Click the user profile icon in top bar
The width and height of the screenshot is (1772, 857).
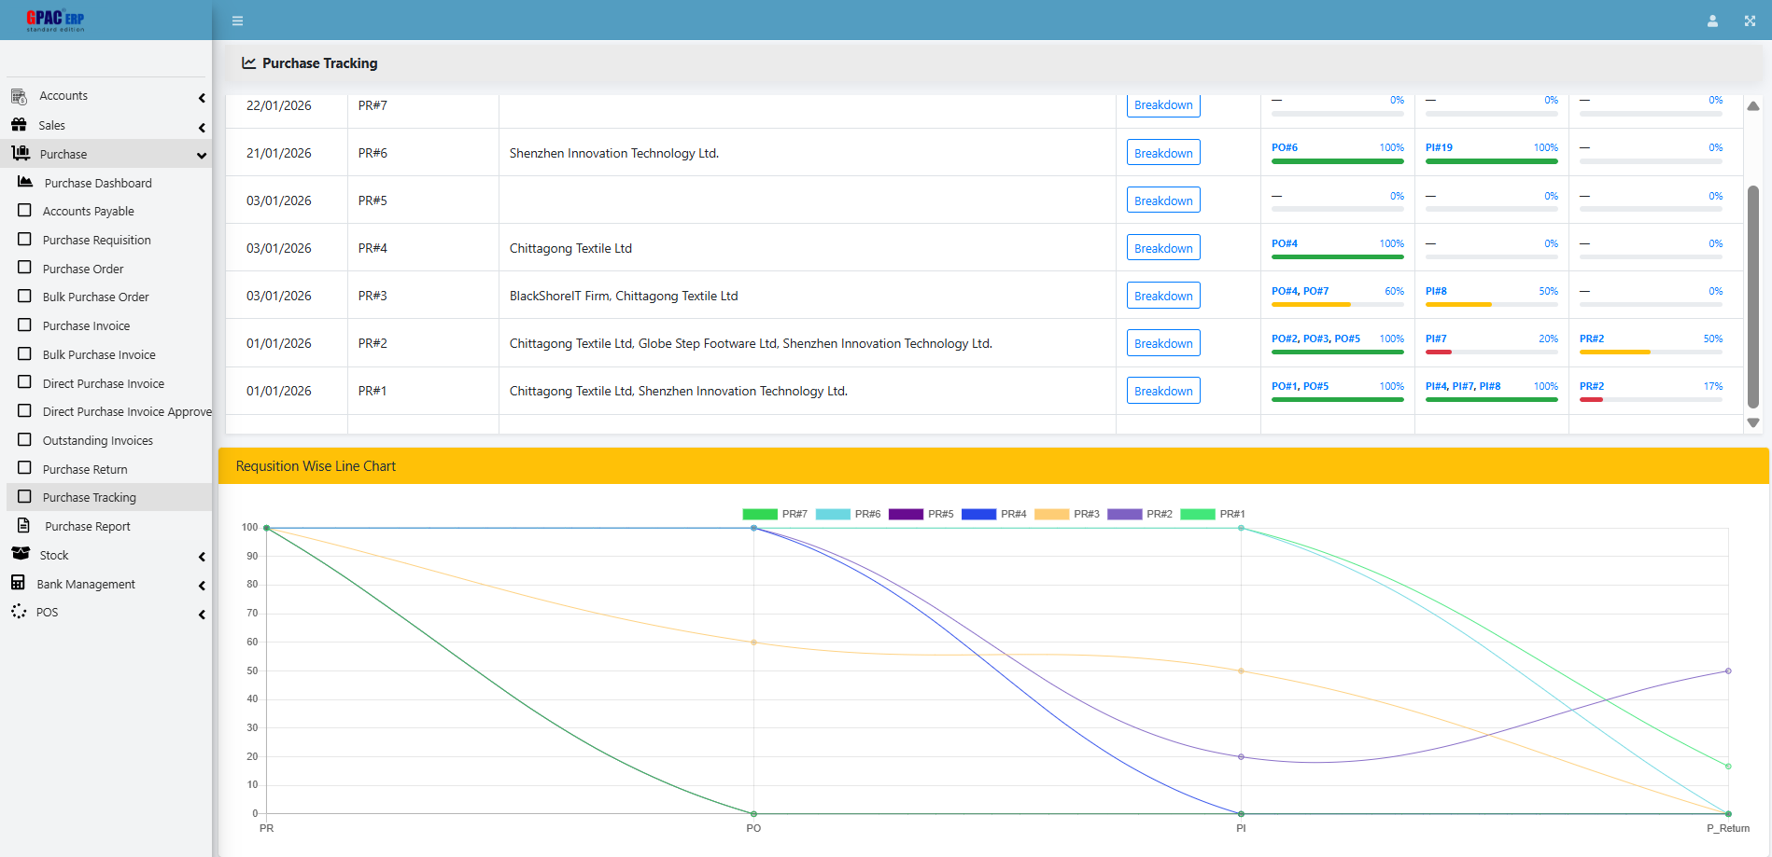pyautogui.click(x=1713, y=20)
